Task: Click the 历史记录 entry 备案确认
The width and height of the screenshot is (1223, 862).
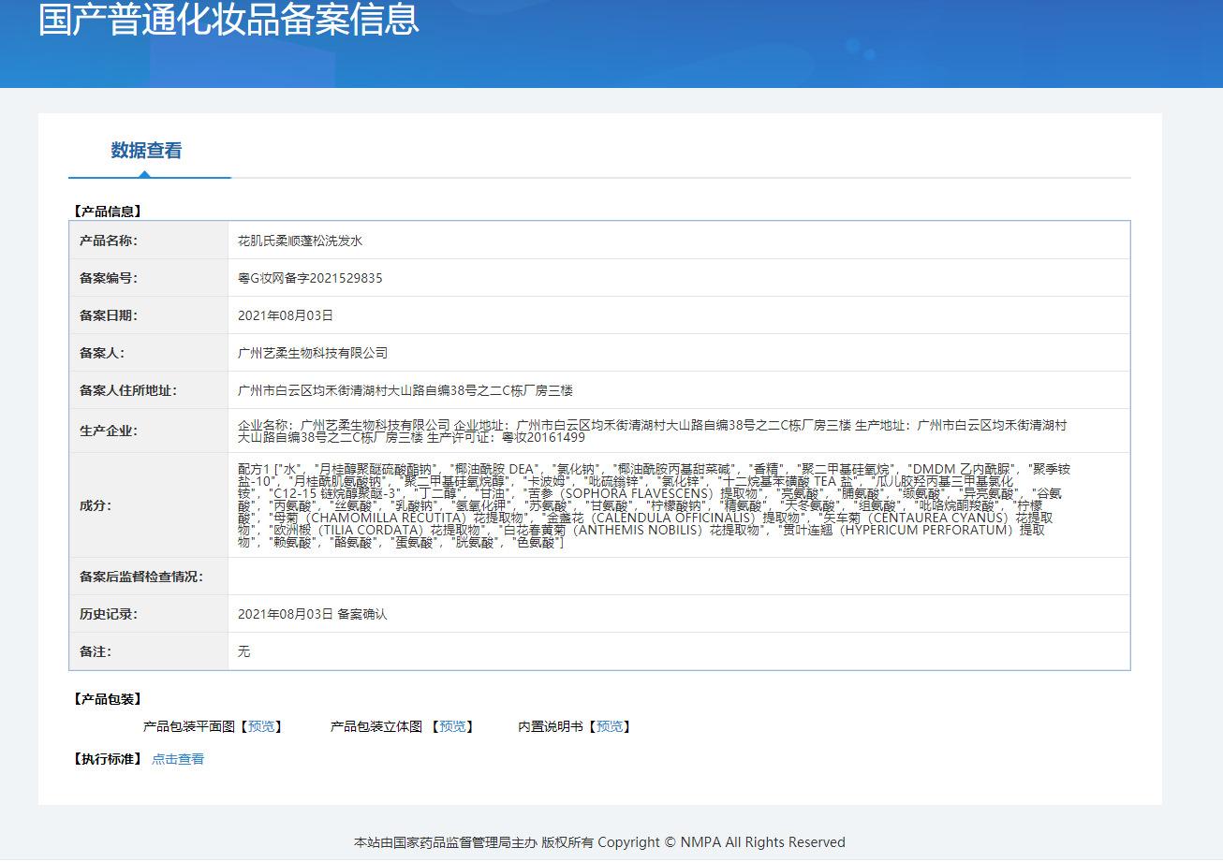Action: point(361,614)
